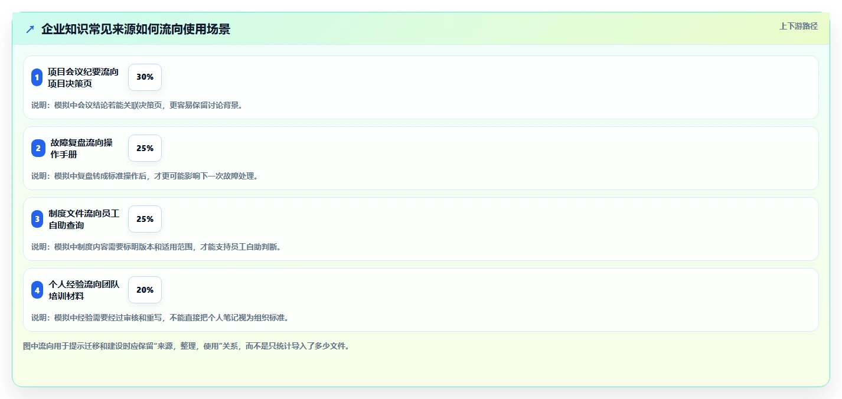
Task: Select the 项目会议纪要流向项目决策页 heading
Action: pos(83,77)
